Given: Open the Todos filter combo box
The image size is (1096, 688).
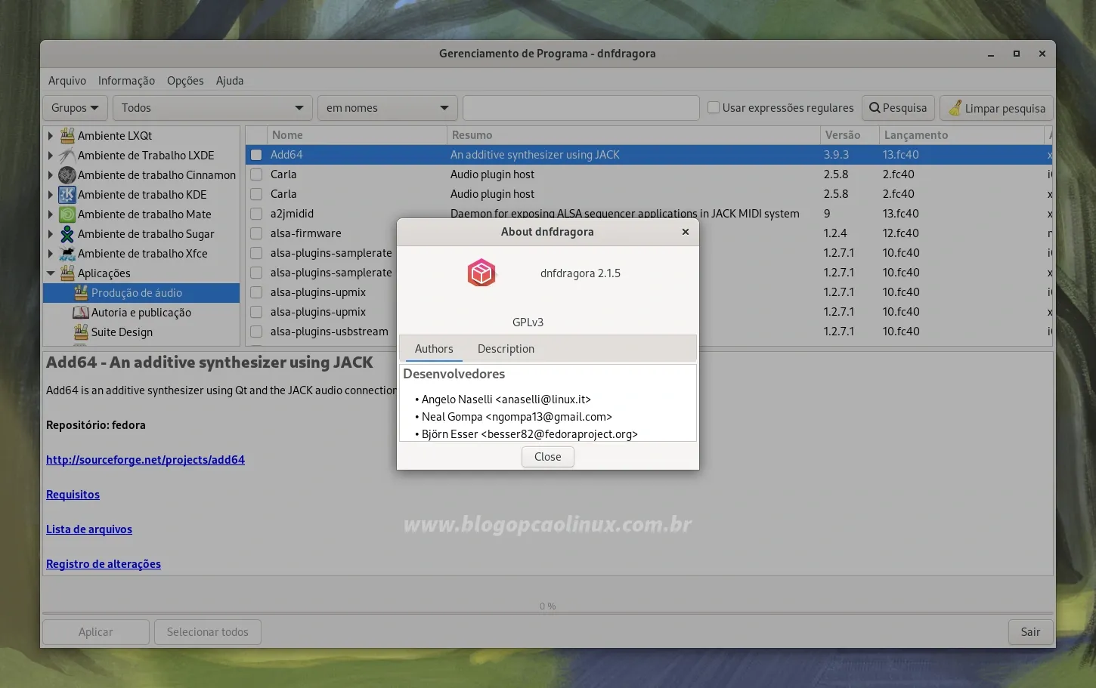Looking at the screenshot, I should click(x=212, y=108).
